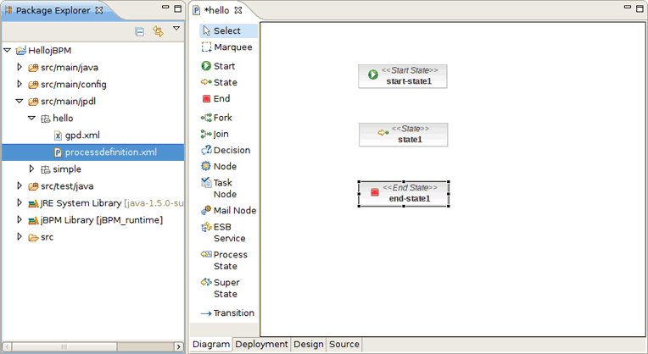Collapse the HellojBPM project
This screenshot has width=648, height=354.
click(x=7, y=50)
